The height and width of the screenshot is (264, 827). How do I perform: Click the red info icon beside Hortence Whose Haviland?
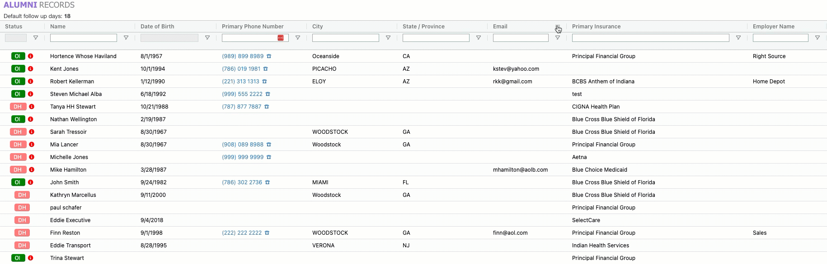click(31, 56)
